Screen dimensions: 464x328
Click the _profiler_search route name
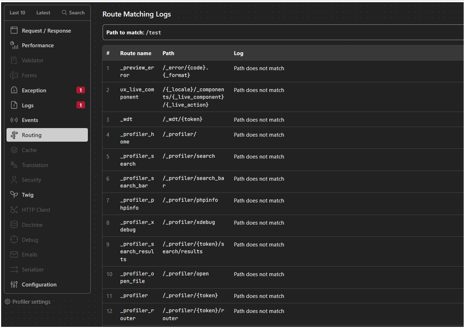137,160
